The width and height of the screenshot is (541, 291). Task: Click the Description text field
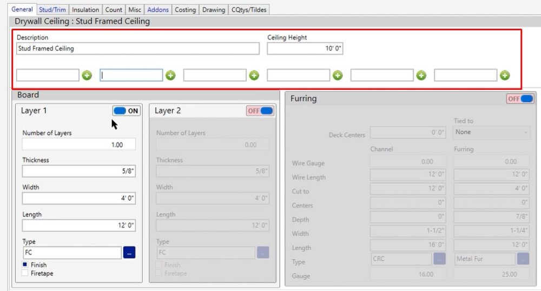[137, 49]
